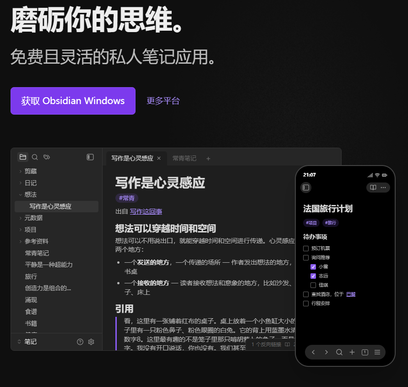408x387 pixels.
Task: Open the tags icon in the sidebar
Action: (47, 157)
